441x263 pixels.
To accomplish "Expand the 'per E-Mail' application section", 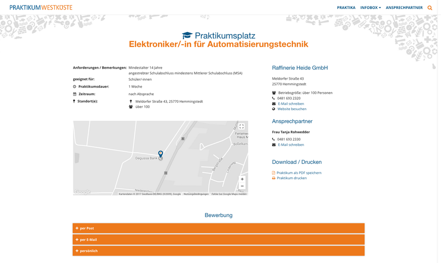I will point(218,239).
